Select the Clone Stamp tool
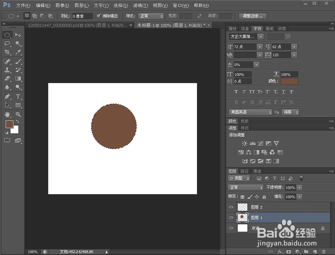335x255 pixels. 7,70
